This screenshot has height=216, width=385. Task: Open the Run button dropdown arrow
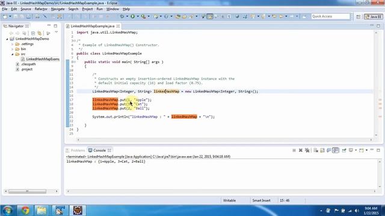click(138, 16)
